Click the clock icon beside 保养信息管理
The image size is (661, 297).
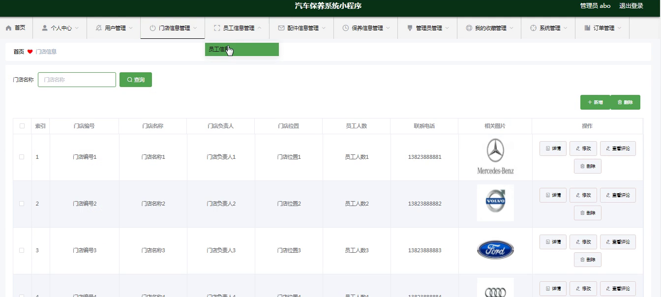coord(346,28)
